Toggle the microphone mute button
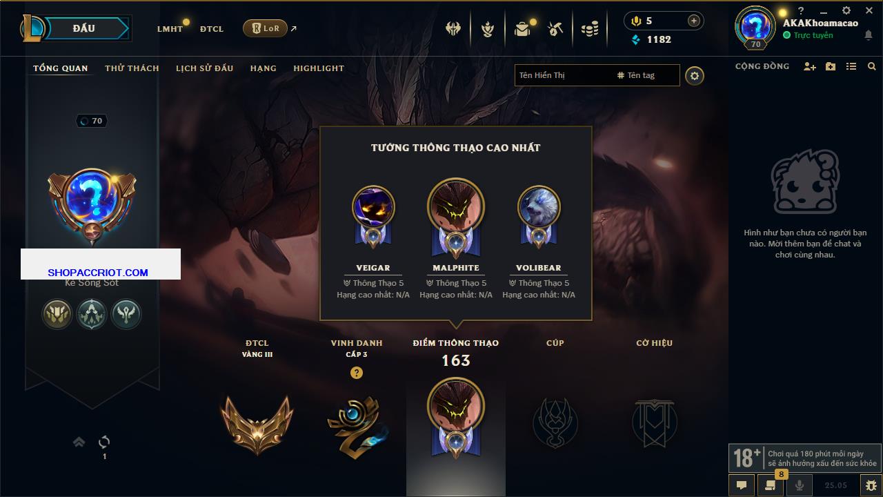The width and height of the screenshot is (883, 497). click(x=800, y=485)
